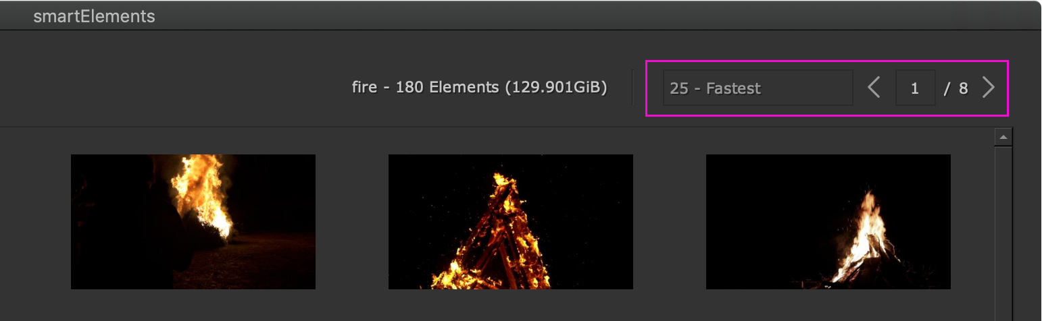
Task: Open the "25 - Fastest" dropdown
Action: [758, 88]
